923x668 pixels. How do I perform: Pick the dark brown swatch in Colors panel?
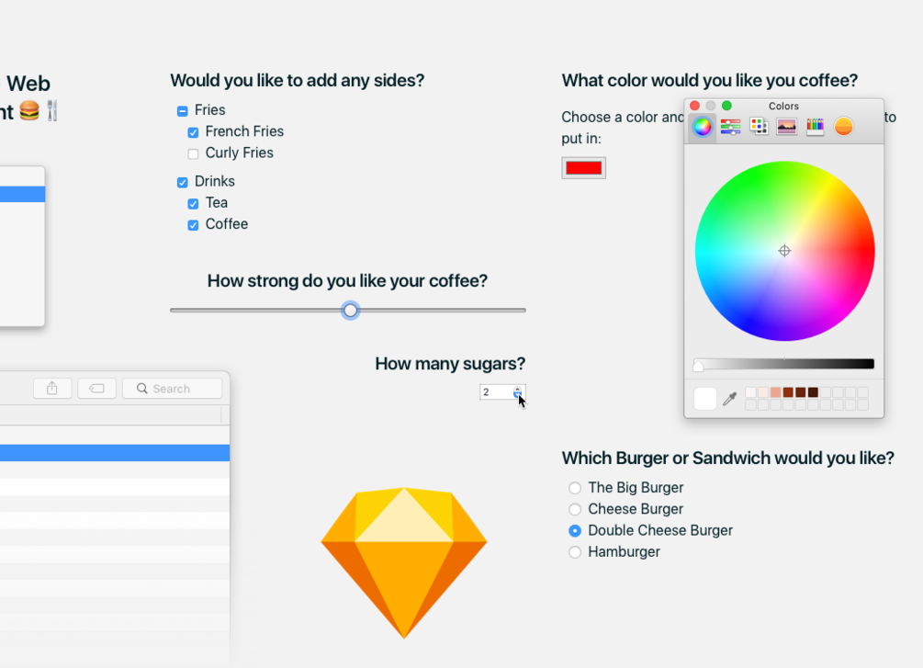tap(811, 391)
